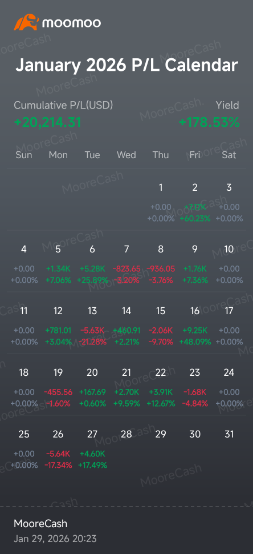The height and width of the screenshot is (554, 253).
Task: Click the cumulative P/L value +20,214.31
Action: (x=47, y=122)
